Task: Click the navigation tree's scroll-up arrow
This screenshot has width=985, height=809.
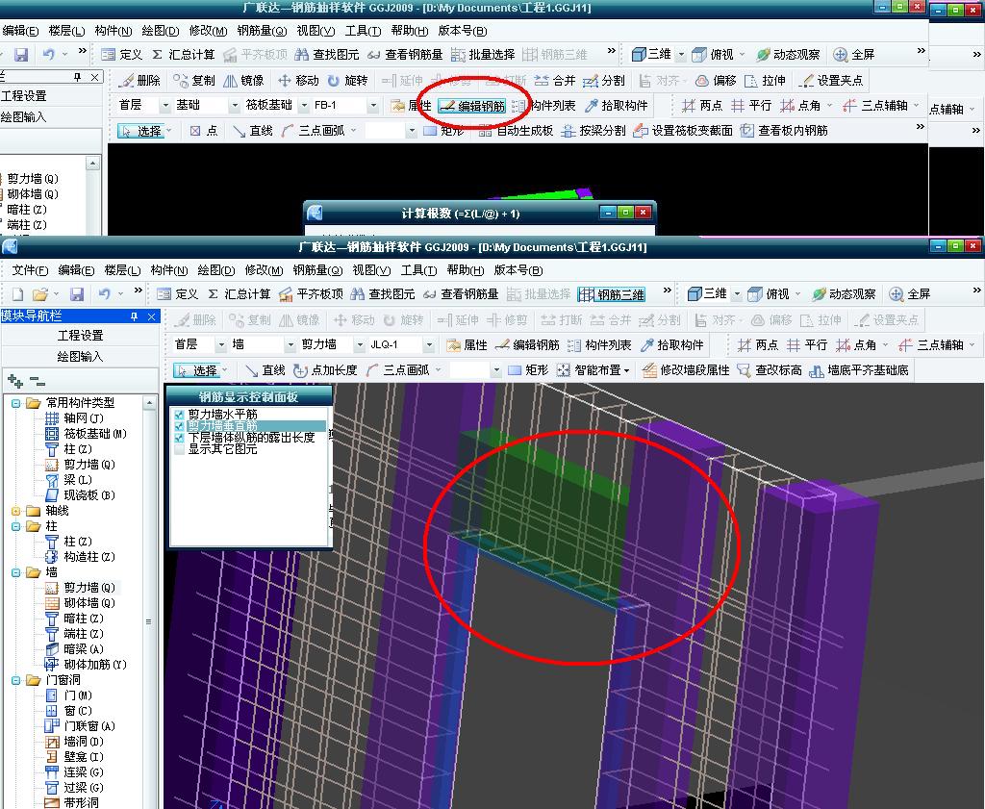Action: point(149,405)
